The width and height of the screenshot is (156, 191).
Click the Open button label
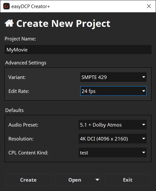75,180
